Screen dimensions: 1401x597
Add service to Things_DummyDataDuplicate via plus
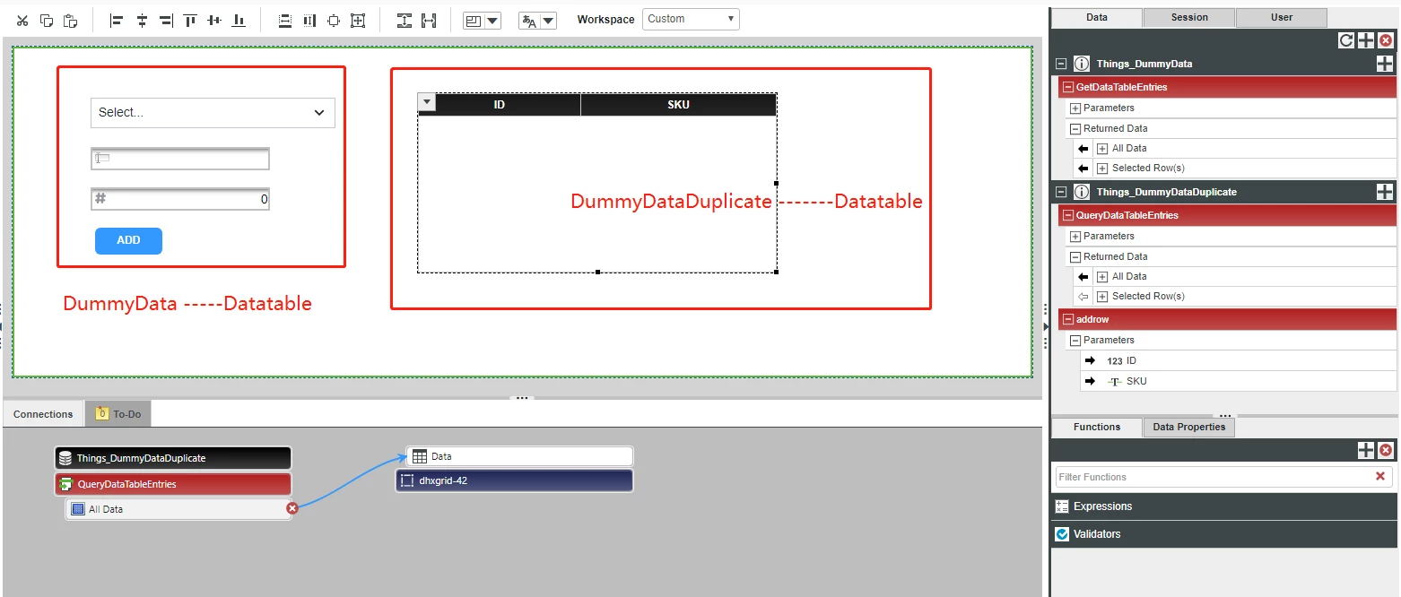[1385, 192]
